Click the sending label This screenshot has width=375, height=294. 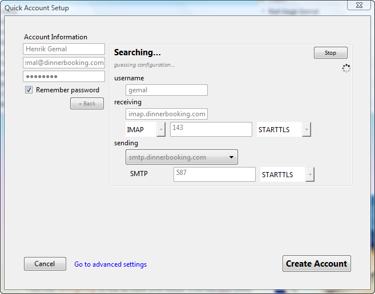126,143
